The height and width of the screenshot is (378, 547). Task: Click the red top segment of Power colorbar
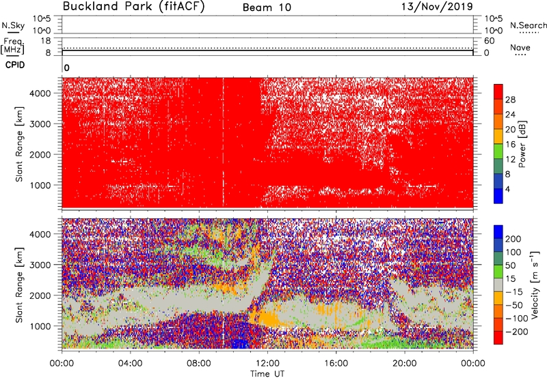click(498, 91)
